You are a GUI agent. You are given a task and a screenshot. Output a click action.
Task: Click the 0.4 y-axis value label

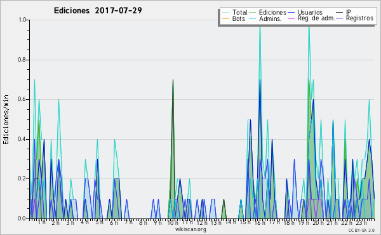click(22, 139)
